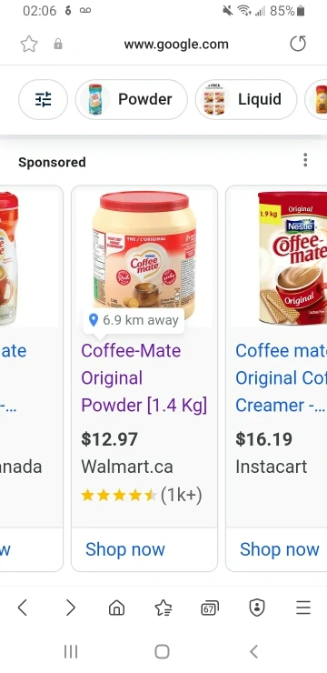
Task: Tap the Nestle Coffee-mate 1.9 kg product image
Action: pos(292,257)
